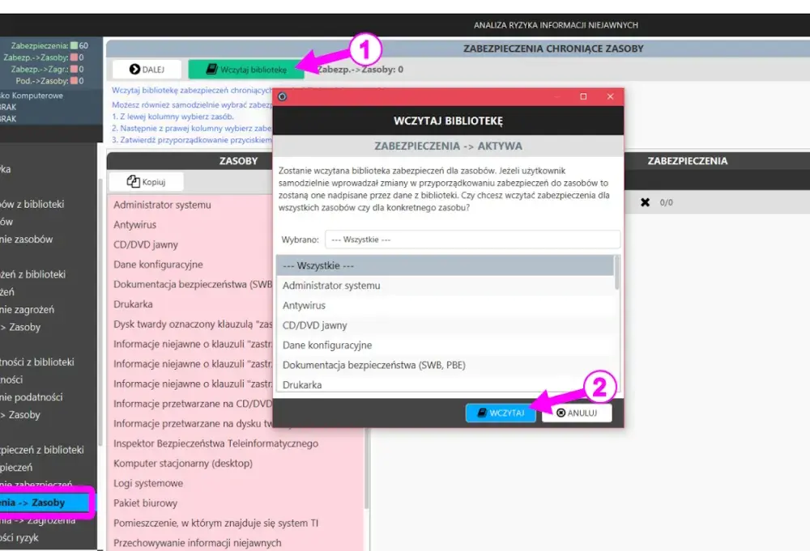Select 'Logi systemowe' in the Zasoby list
Viewport: 810px width, 551px height.
236,483
